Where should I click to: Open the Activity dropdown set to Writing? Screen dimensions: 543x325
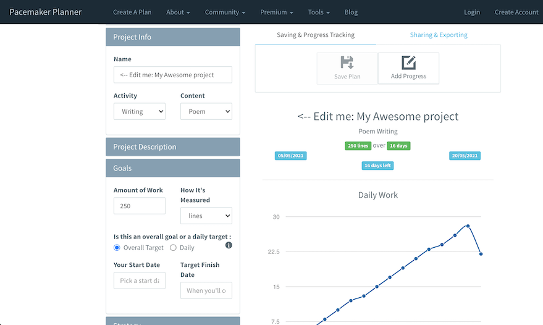pyautogui.click(x=140, y=111)
